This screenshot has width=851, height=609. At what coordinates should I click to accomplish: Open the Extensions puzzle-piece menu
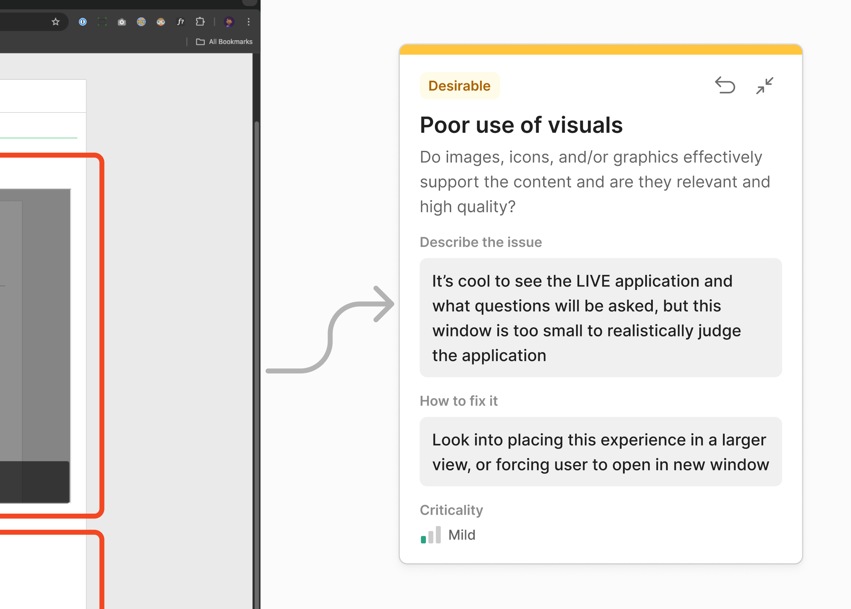200,22
